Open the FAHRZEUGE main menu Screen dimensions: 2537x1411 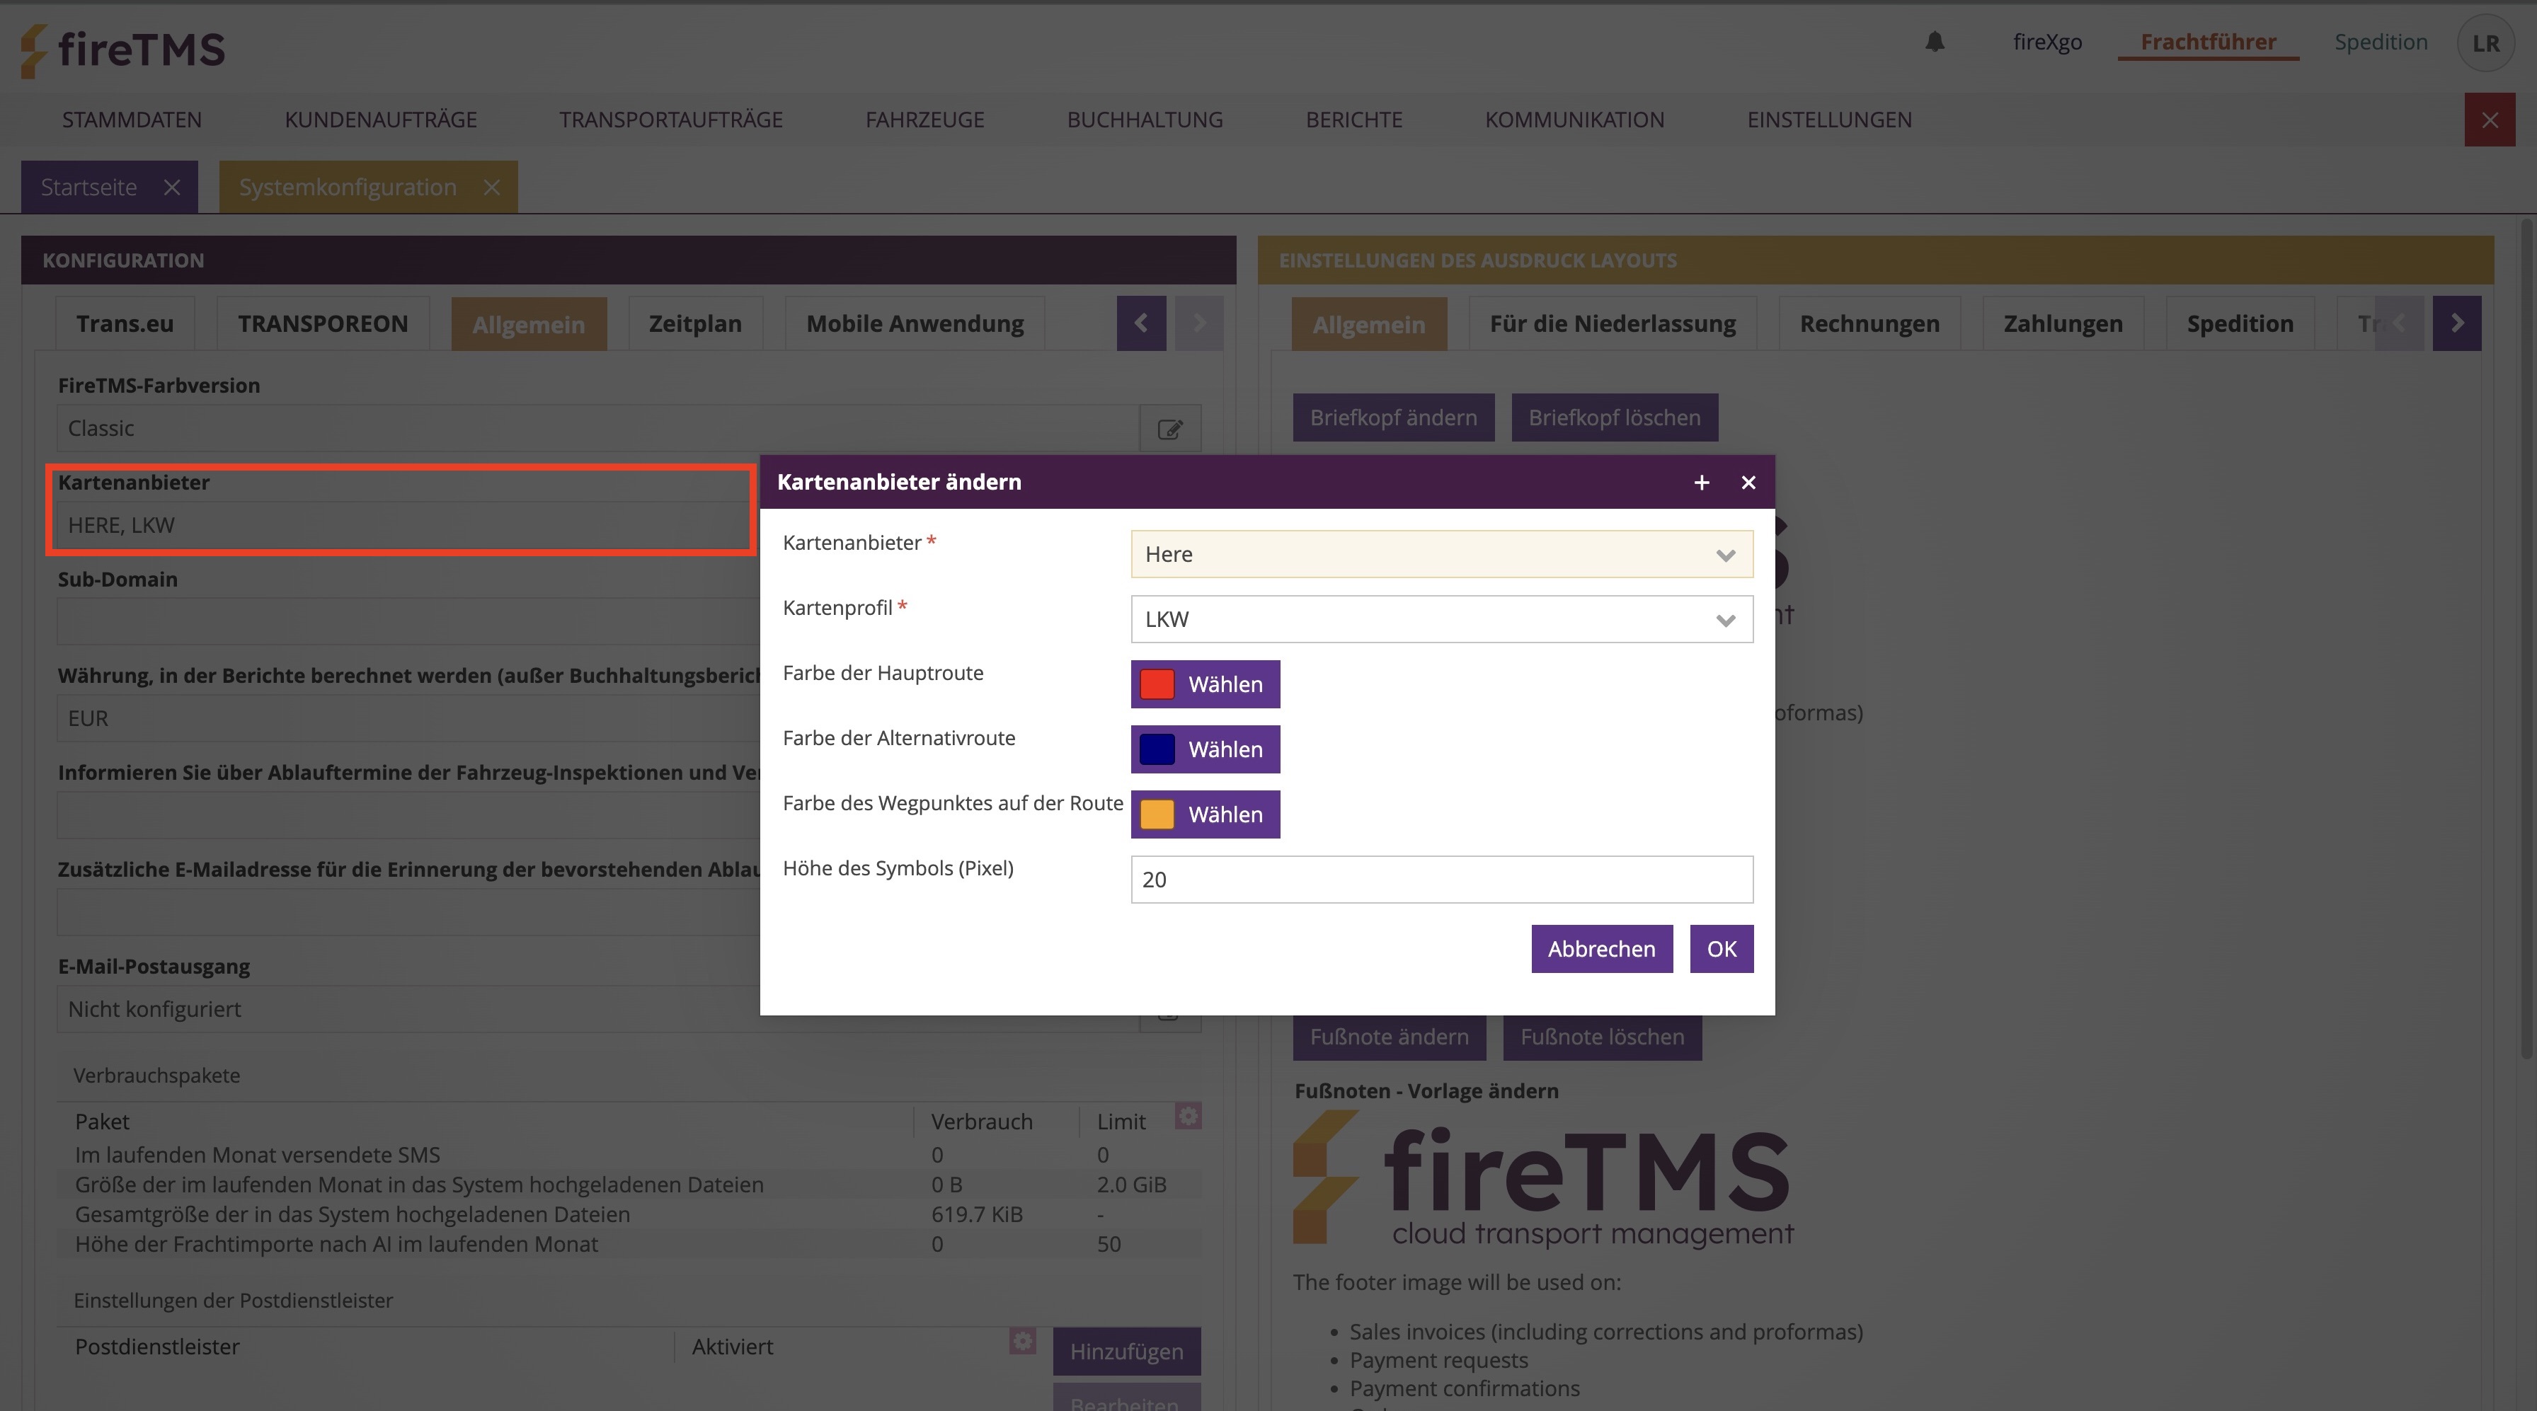pyautogui.click(x=924, y=120)
